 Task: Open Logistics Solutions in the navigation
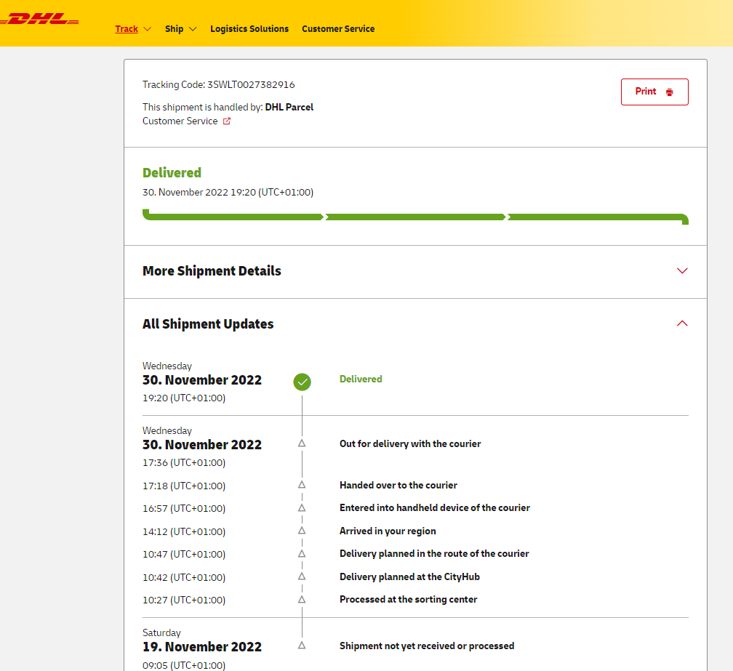click(249, 29)
